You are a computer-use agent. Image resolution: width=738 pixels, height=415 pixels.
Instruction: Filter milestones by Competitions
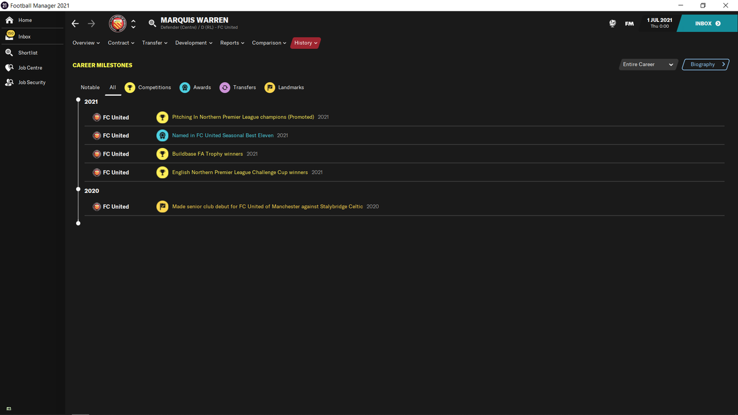(x=155, y=88)
